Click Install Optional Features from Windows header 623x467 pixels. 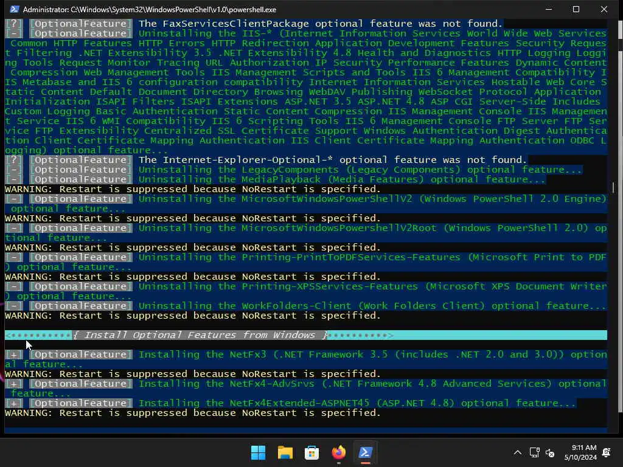click(x=200, y=335)
